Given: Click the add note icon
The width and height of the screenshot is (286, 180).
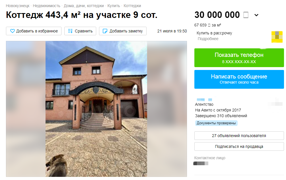Looking at the screenshot, I should (105, 31).
